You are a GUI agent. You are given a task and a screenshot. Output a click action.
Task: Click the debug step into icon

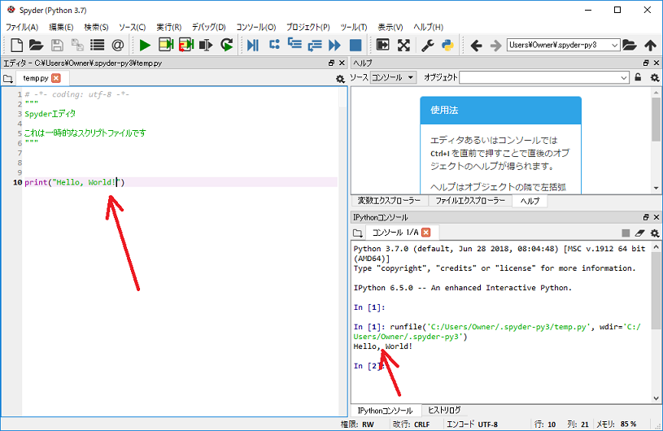pyautogui.click(x=294, y=44)
